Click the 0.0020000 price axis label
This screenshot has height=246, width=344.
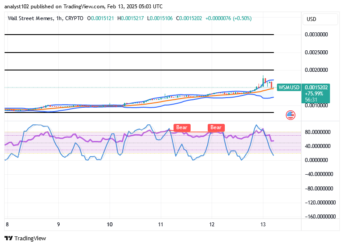pos(316,70)
